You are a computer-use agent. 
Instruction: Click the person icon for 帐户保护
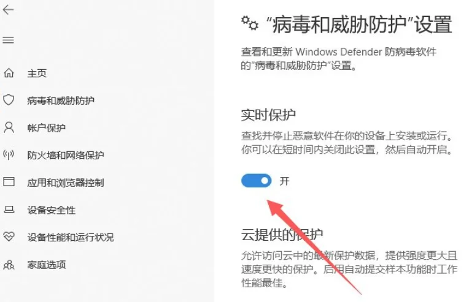point(9,127)
